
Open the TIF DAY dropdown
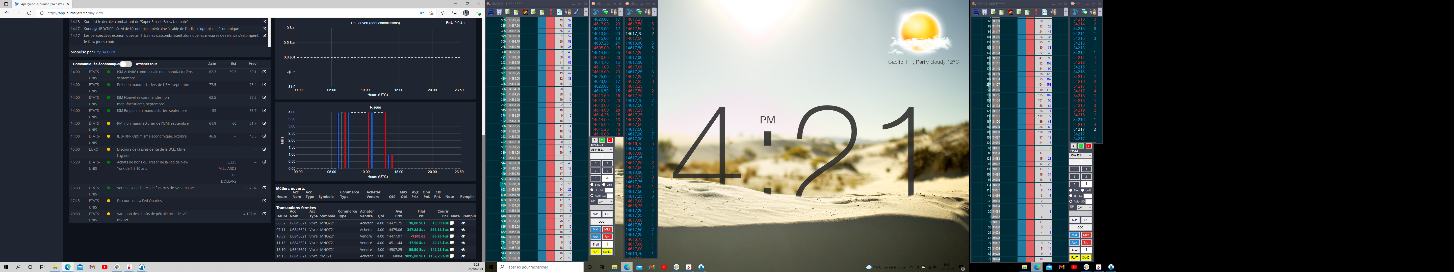coord(605,201)
